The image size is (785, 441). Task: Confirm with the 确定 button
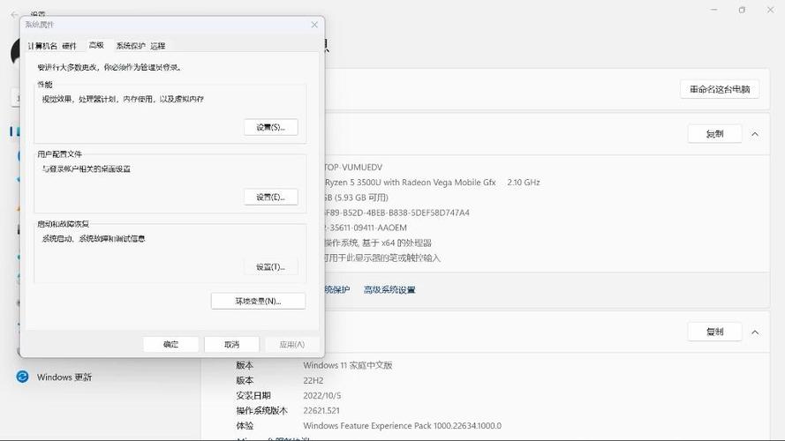[170, 345]
